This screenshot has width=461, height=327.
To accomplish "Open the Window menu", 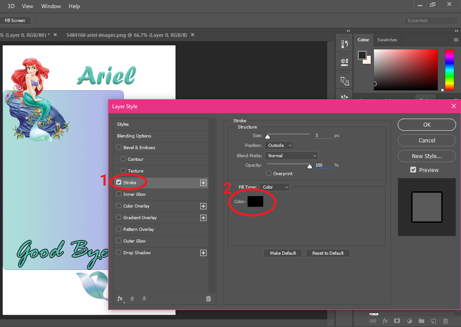I will tap(51, 6).
